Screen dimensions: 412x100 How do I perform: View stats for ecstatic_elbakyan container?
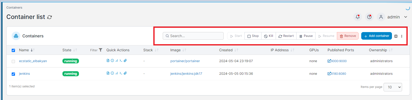(x=117, y=61)
